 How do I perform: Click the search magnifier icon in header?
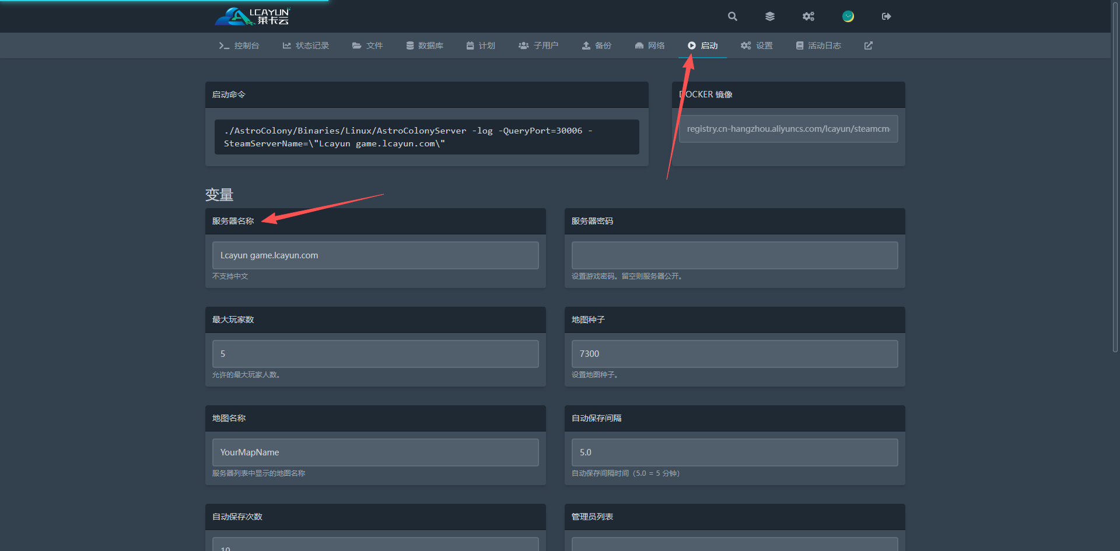pos(732,16)
